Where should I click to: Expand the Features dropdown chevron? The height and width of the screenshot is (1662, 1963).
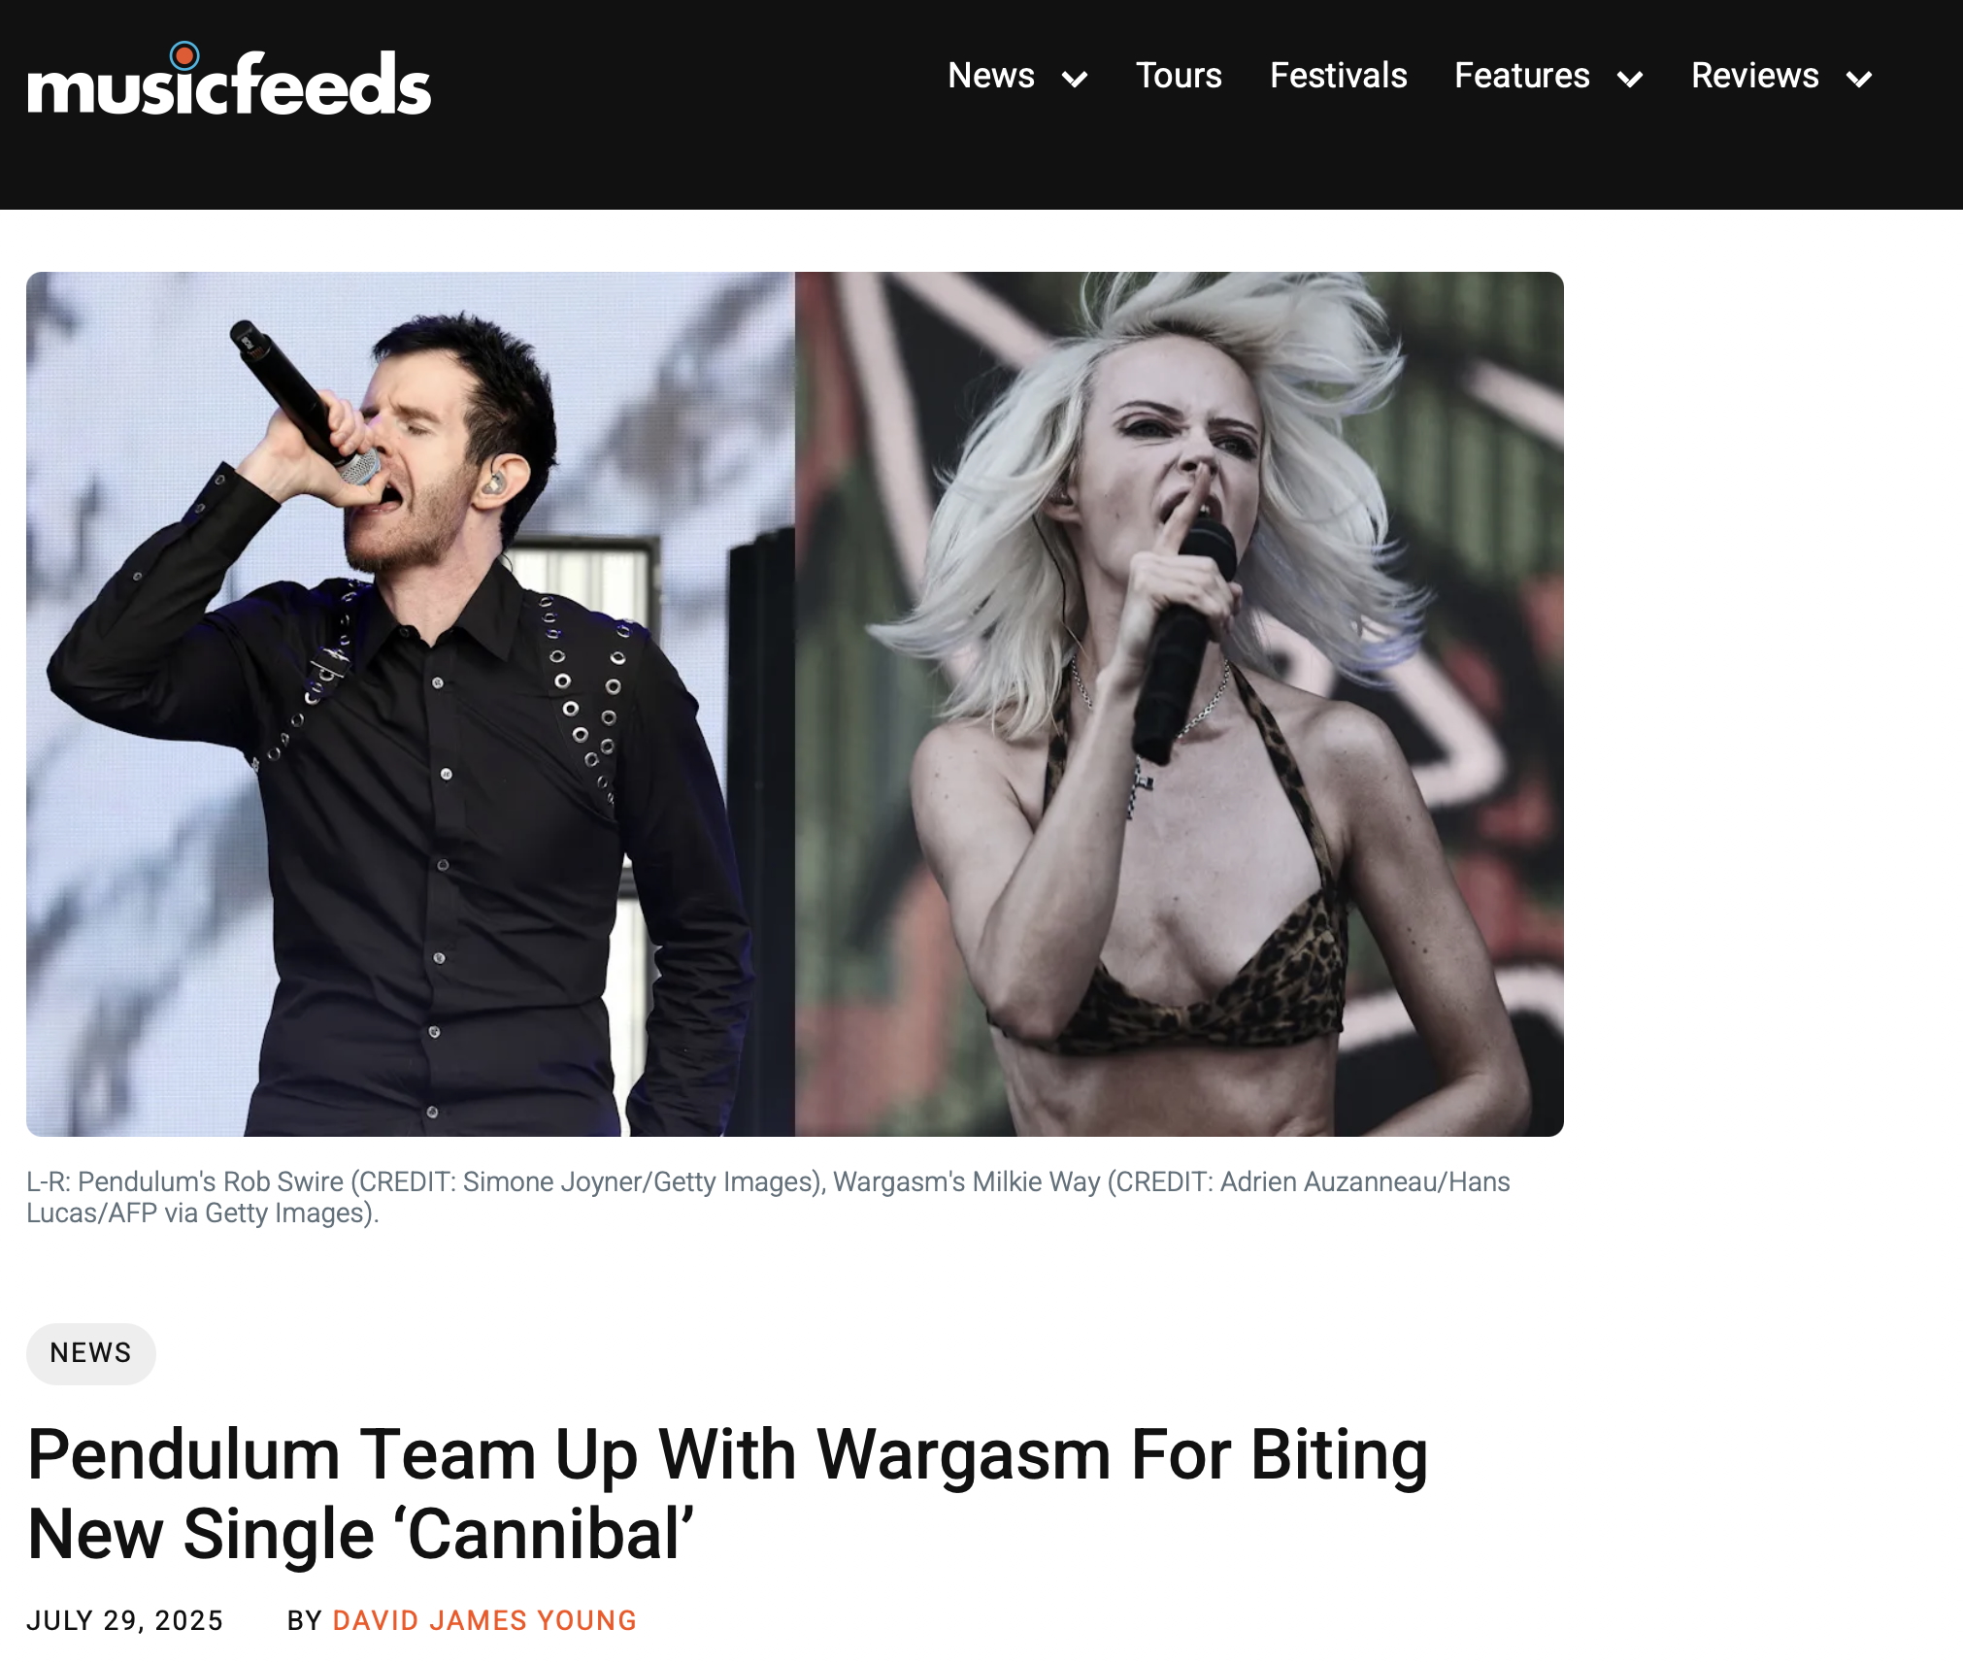click(x=1630, y=79)
